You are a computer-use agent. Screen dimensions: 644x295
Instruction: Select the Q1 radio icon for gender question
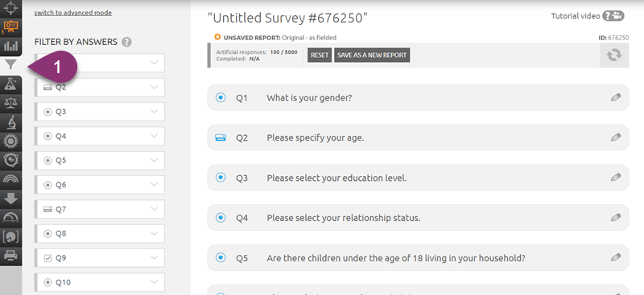pyautogui.click(x=221, y=97)
